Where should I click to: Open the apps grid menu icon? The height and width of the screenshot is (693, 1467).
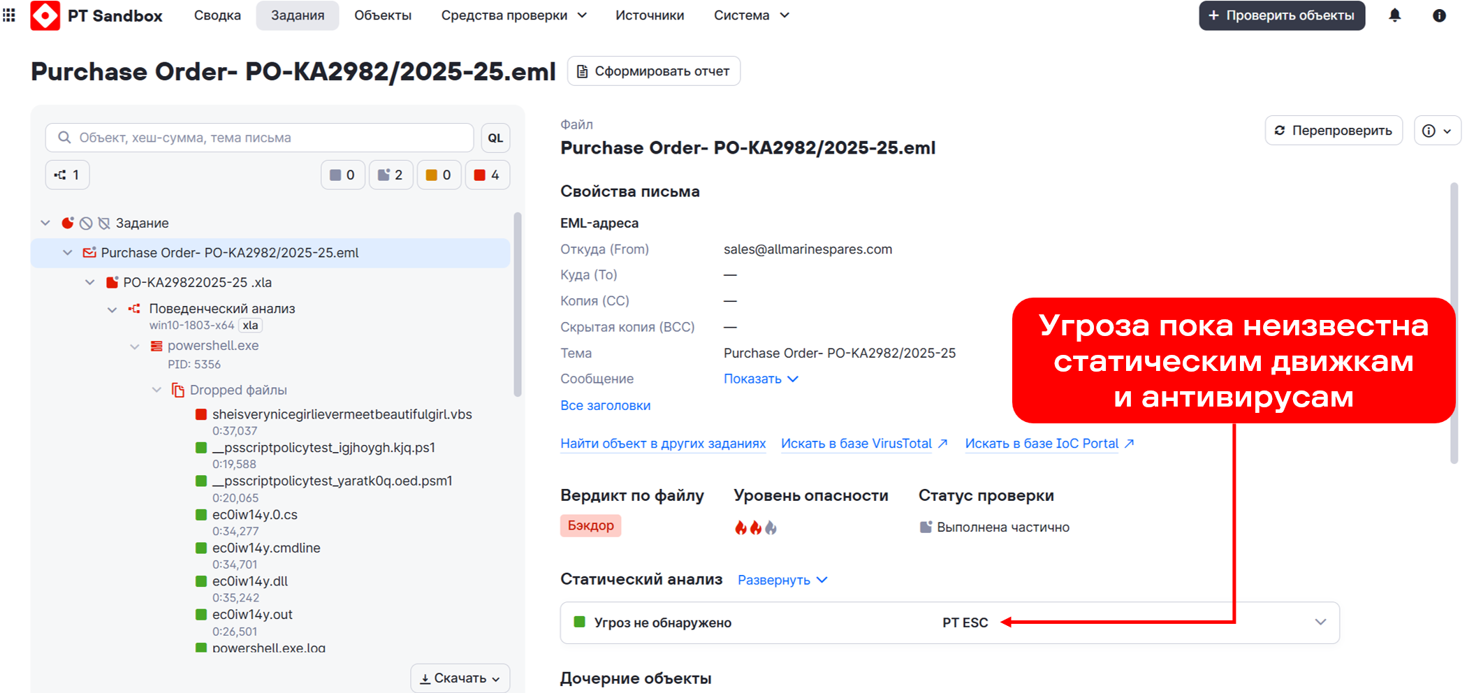(9, 15)
